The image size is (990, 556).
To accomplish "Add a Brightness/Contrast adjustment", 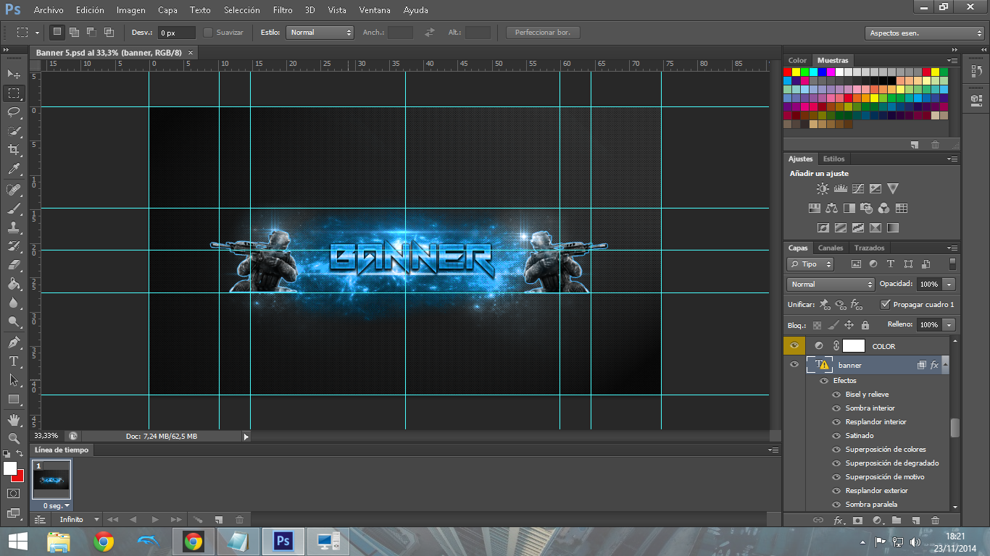I will coord(823,188).
